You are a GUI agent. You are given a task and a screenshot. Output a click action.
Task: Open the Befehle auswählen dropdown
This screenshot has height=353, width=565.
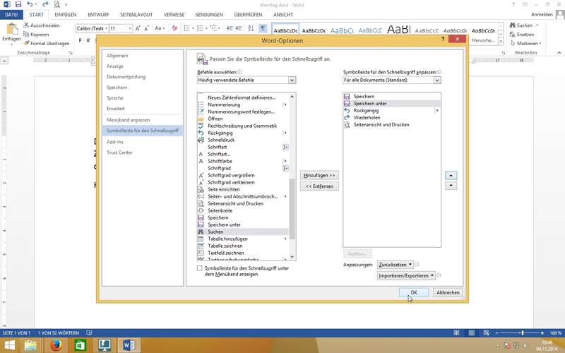(246, 80)
